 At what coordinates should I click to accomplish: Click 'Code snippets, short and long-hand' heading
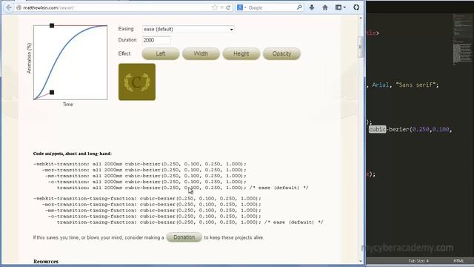point(73,154)
